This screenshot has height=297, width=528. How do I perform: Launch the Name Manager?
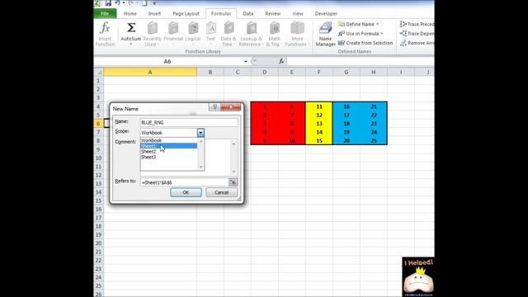pyautogui.click(x=325, y=34)
